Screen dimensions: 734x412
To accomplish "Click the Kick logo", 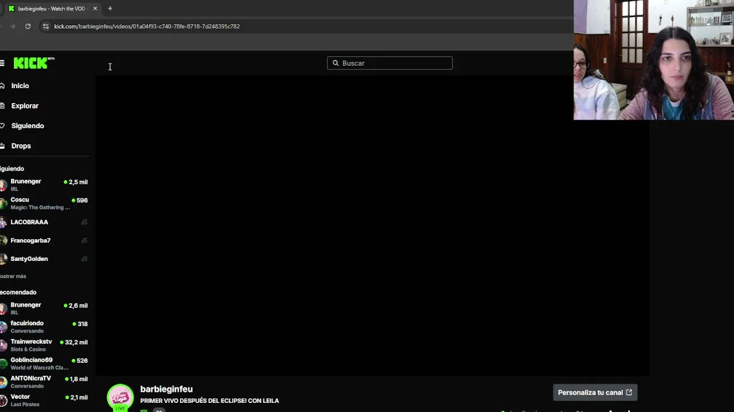I will pyautogui.click(x=34, y=63).
